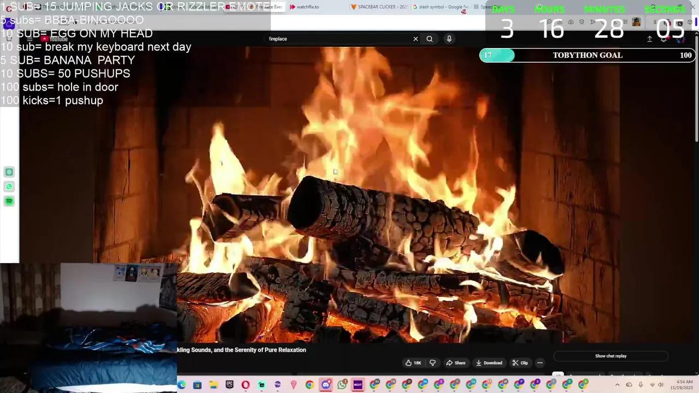
Task: Open Discord from the taskbar
Action: coord(326,385)
